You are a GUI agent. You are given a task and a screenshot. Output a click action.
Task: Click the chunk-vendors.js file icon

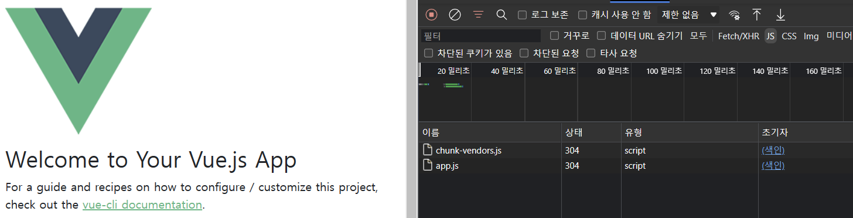click(428, 150)
